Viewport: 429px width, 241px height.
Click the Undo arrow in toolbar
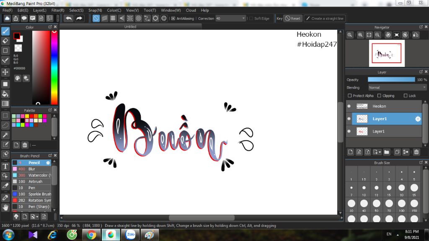[69, 18]
